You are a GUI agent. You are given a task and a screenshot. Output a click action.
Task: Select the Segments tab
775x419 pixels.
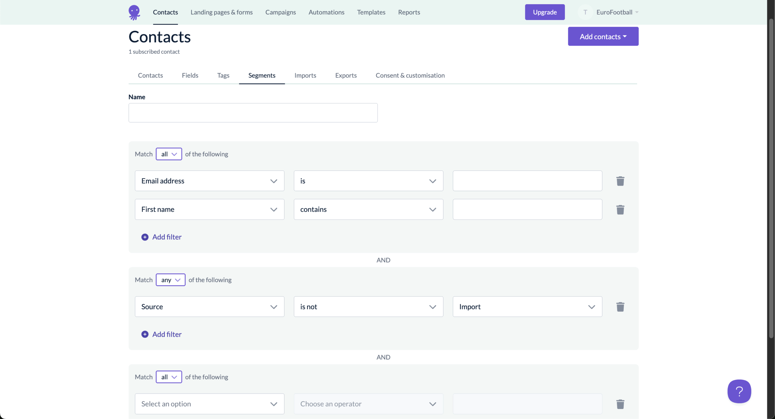pyautogui.click(x=262, y=75)
